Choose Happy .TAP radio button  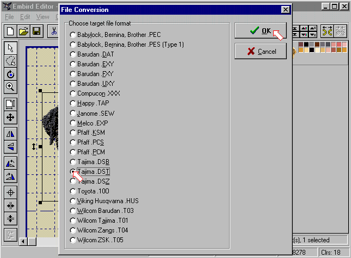[90, 103]
